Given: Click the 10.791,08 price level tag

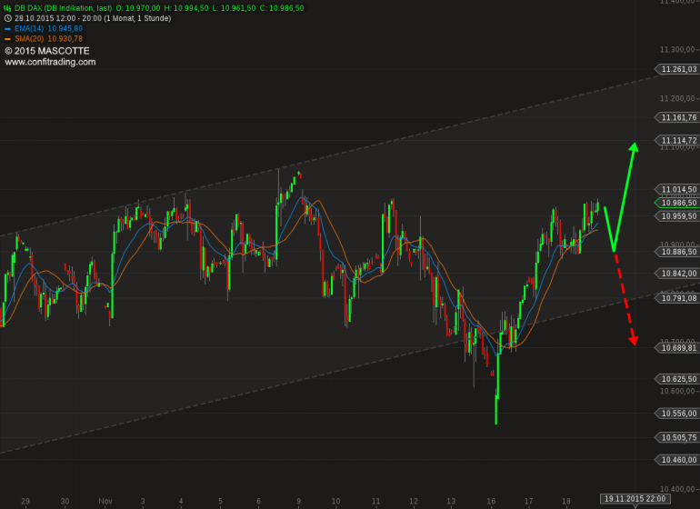Looking at the screenshot, I should coord(675,298).
